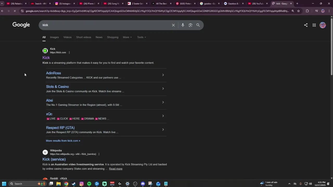Screen dimensions: 333x187
Task: Start a voice search with the microphone
Action: [x=183, y=25]
